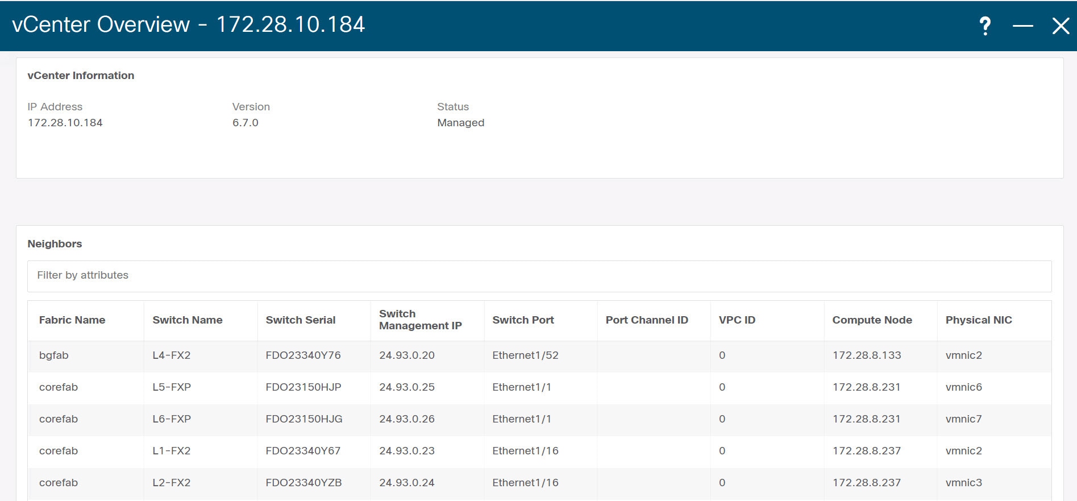
Task: Click vmnic2 in the L1-FX2 row
Action: (x=964, y=451)
